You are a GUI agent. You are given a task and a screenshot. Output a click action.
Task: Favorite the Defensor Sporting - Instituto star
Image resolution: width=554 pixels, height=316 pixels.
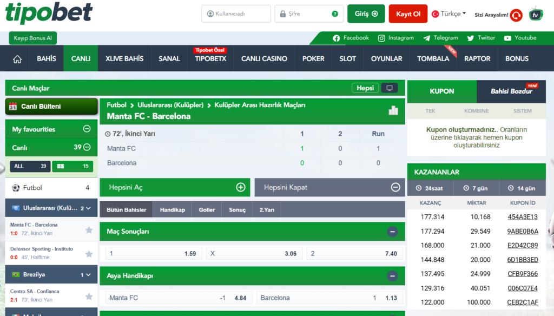[x=89, y=254]
